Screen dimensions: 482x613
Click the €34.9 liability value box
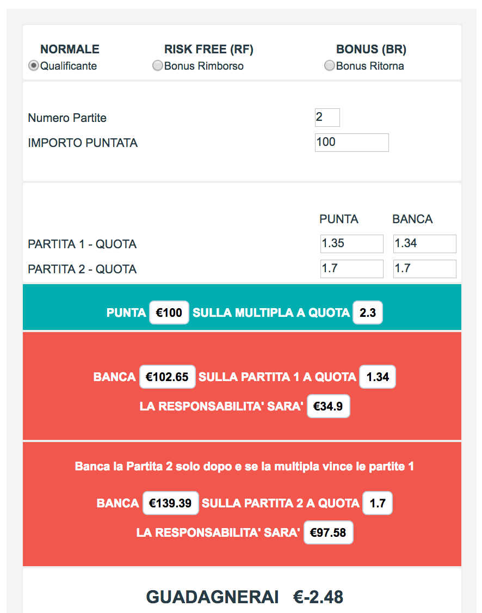click(328, 406)
